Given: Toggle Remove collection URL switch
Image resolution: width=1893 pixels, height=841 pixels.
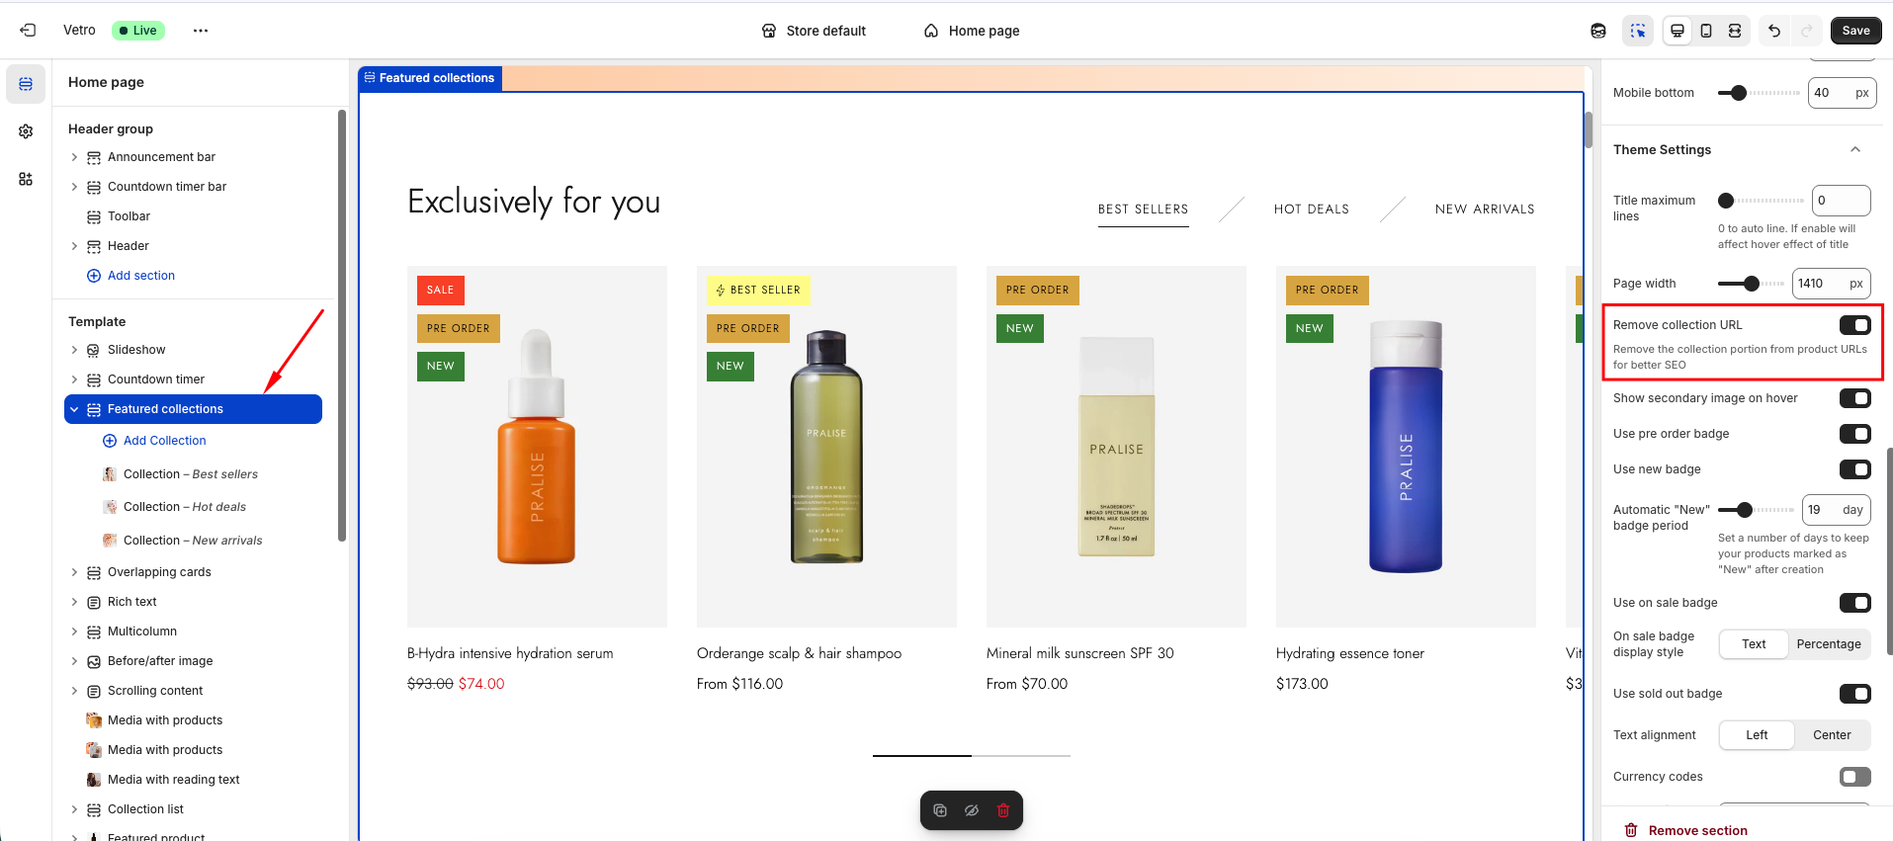Looking at the screenshot, I should [x=1854, y=325].
